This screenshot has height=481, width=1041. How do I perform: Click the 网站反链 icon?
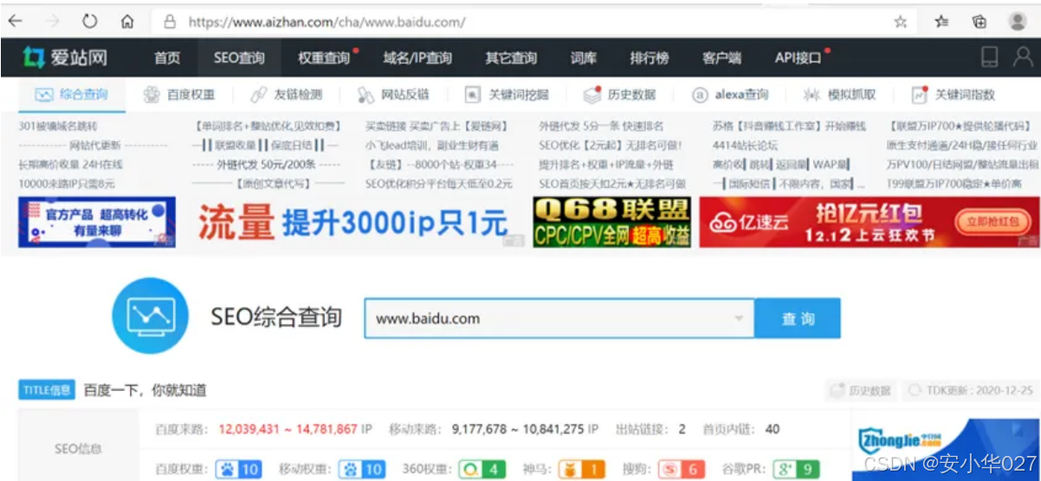[365, 94]
